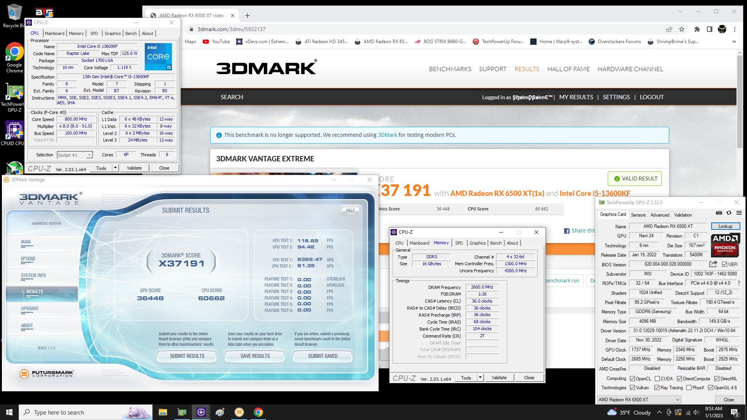Image resolution: width=747 pixels, height=420 pixels.
Task: Open the YouTube bookmark
Action: [216, 42]
